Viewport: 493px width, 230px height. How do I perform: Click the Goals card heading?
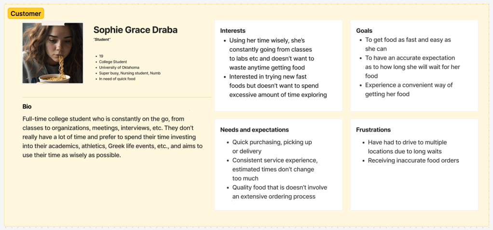point(364,31)
